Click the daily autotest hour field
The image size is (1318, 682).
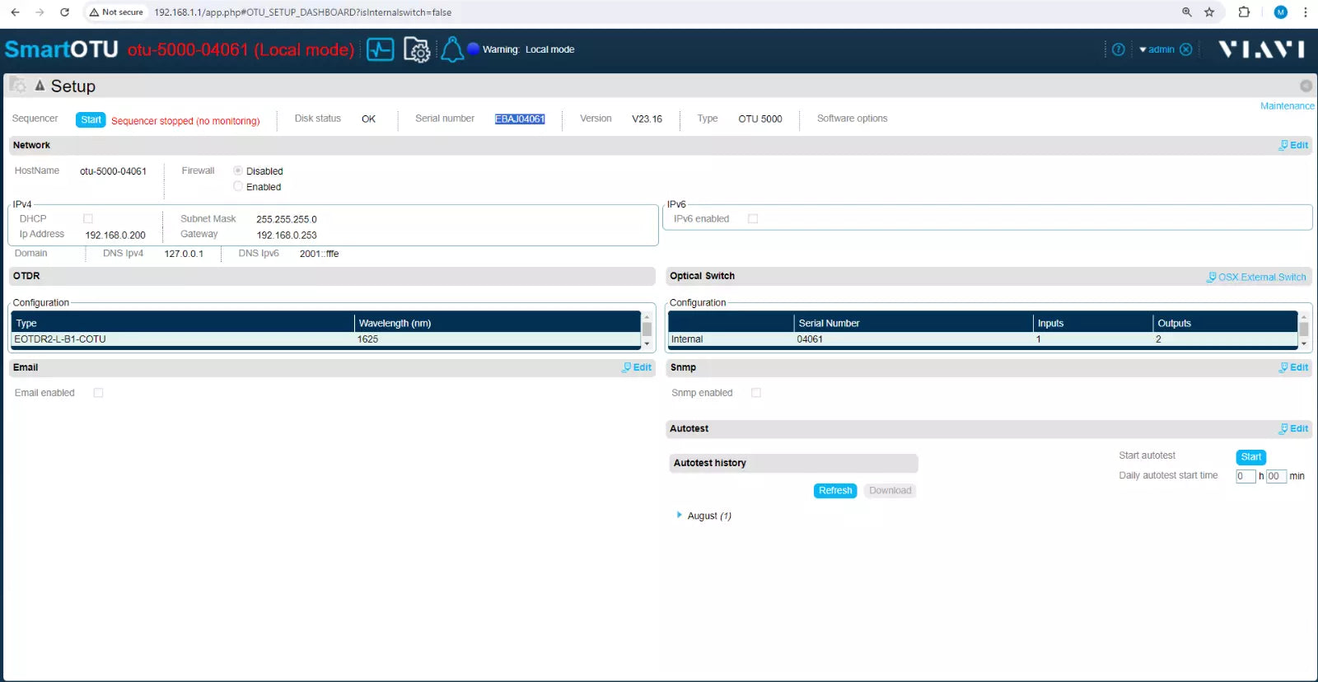pos(1246,476)
